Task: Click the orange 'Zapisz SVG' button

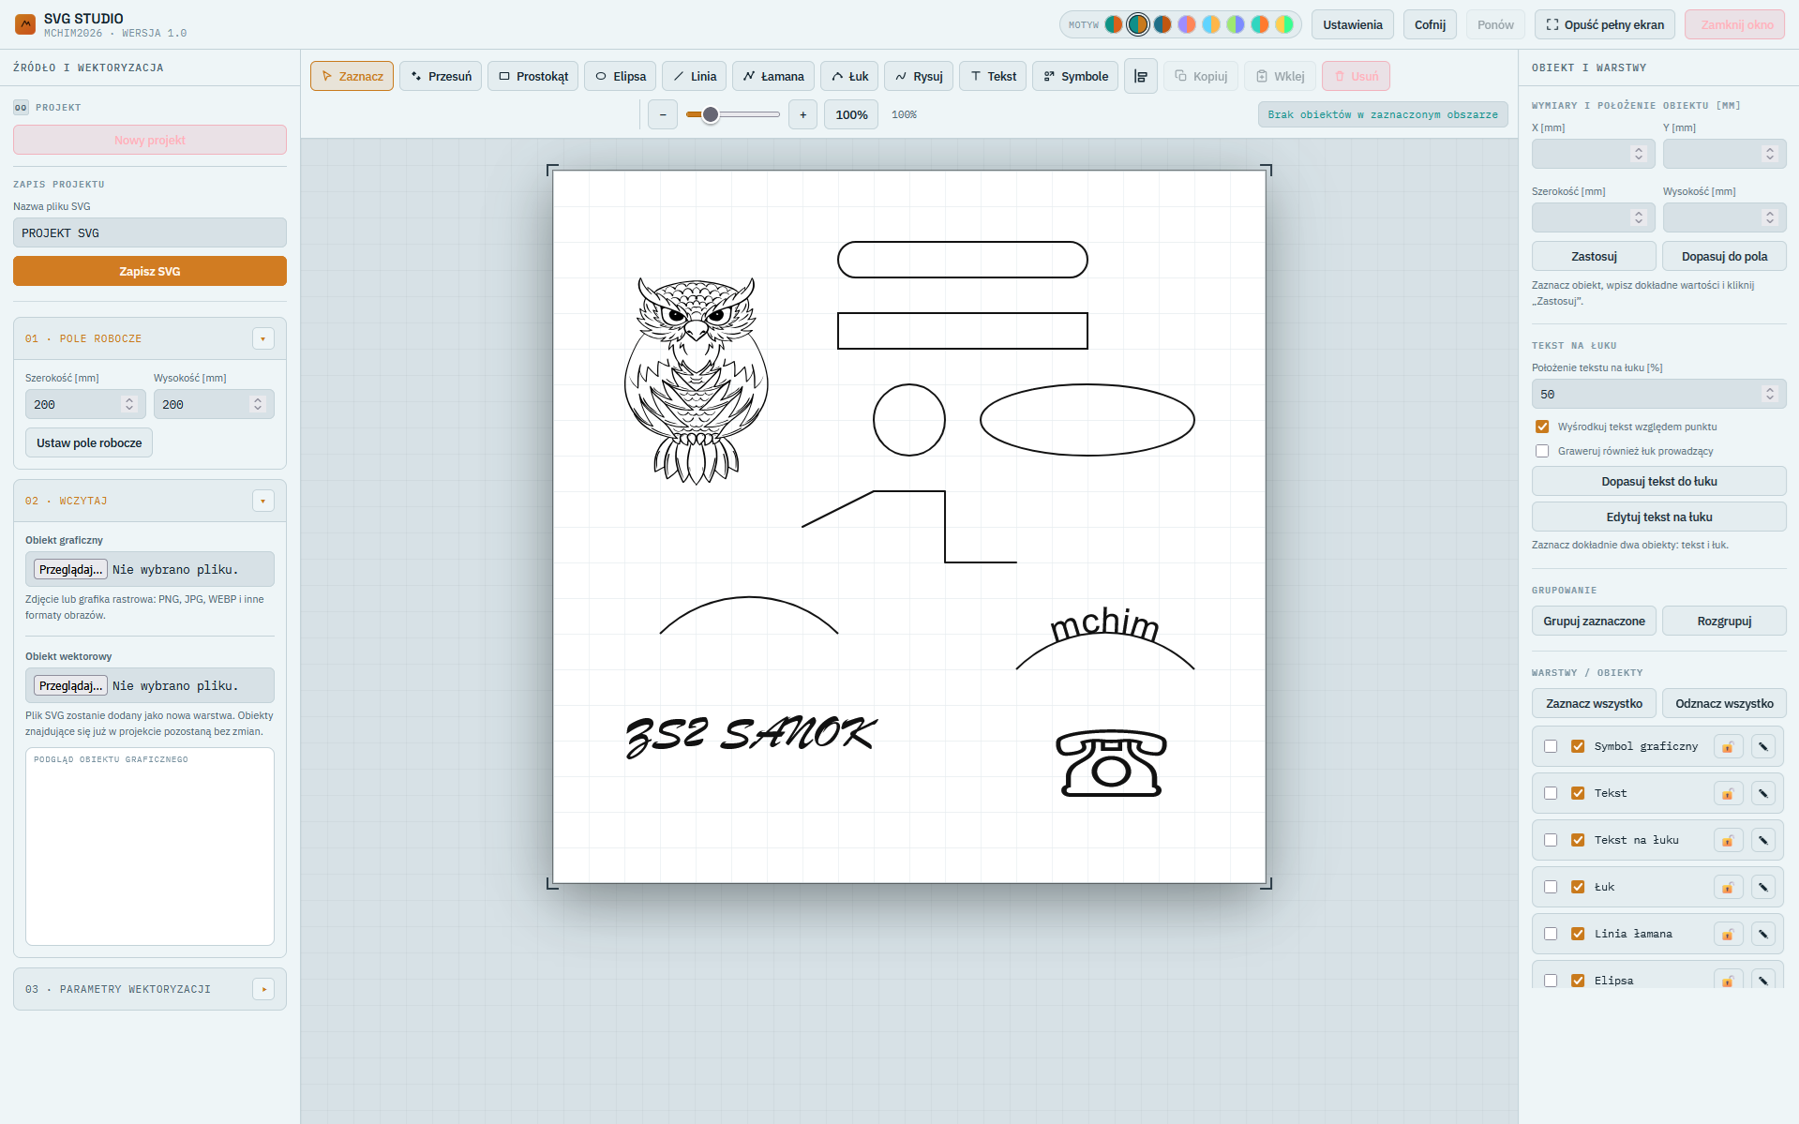Action: [x=150, y=271]
